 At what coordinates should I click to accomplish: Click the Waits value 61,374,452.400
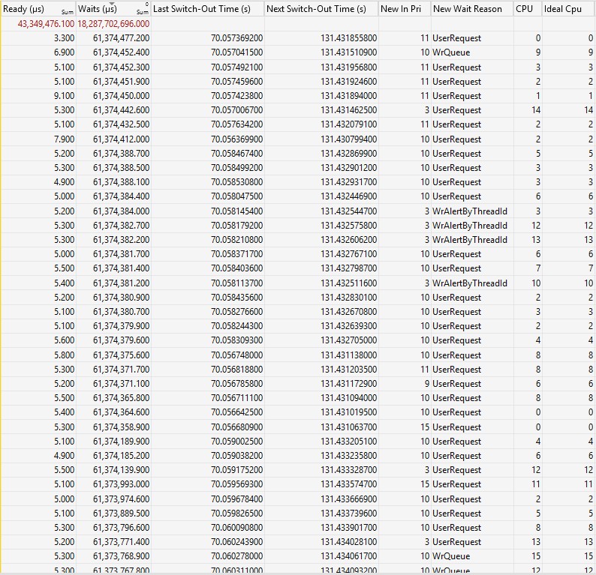pyautogui.click(x=122, y=52)
